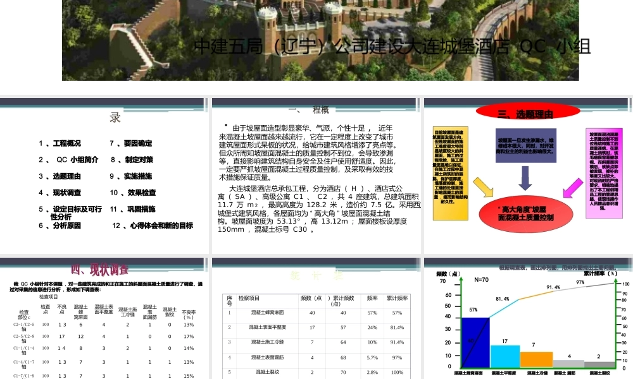Click the contents entry '2、QC 小组简介'

coord(68,160)
